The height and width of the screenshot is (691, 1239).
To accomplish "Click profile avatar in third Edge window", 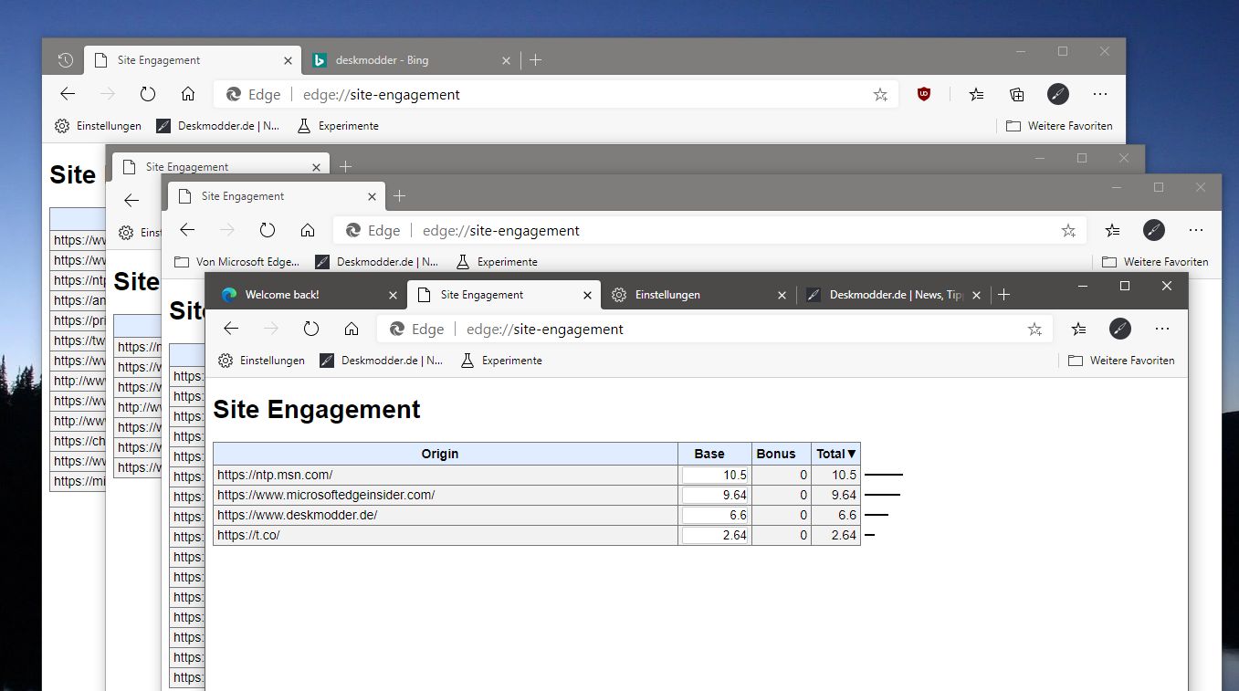I will pos(1155,230).
